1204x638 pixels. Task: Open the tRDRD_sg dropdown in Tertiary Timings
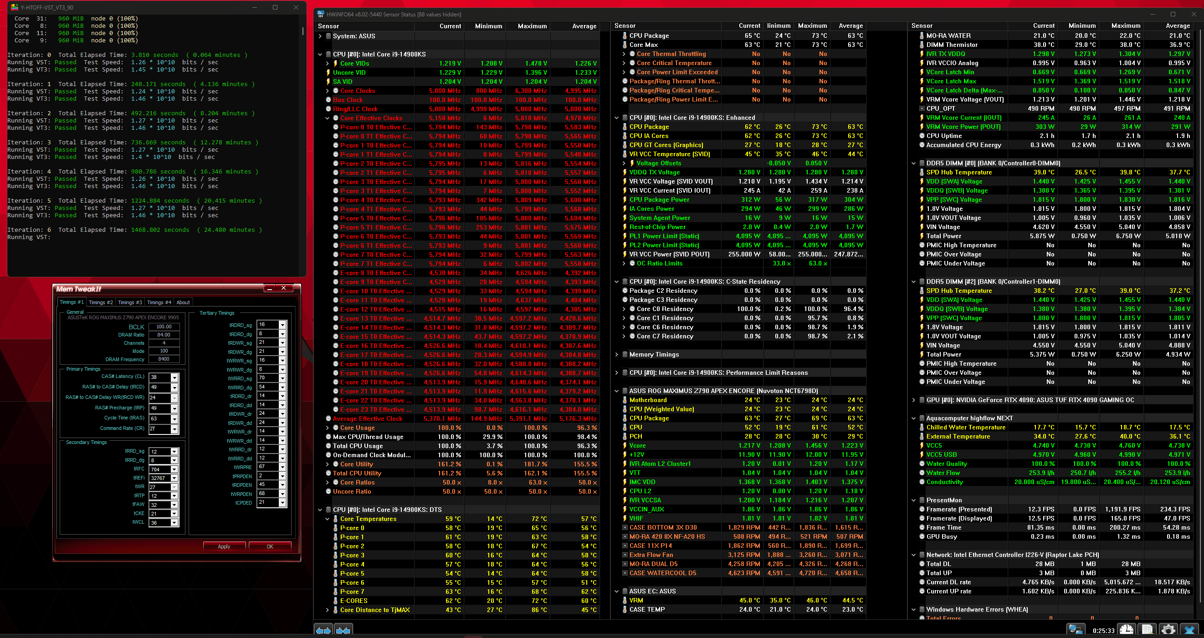coord(282,325)
